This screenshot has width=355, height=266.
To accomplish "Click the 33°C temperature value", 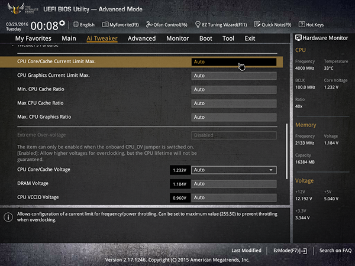I will [328, 68].
